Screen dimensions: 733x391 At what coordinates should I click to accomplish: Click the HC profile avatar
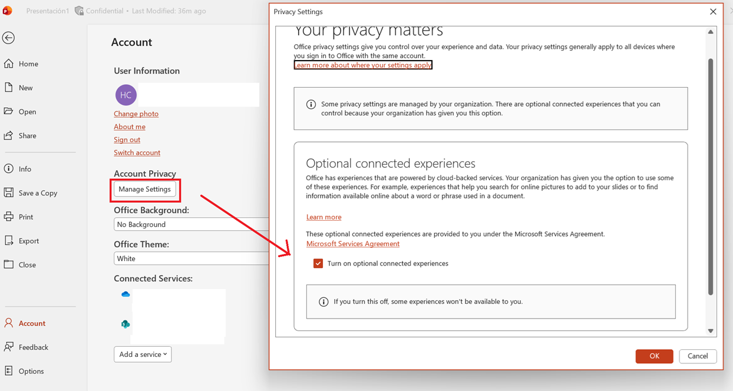tap(126, 95)
